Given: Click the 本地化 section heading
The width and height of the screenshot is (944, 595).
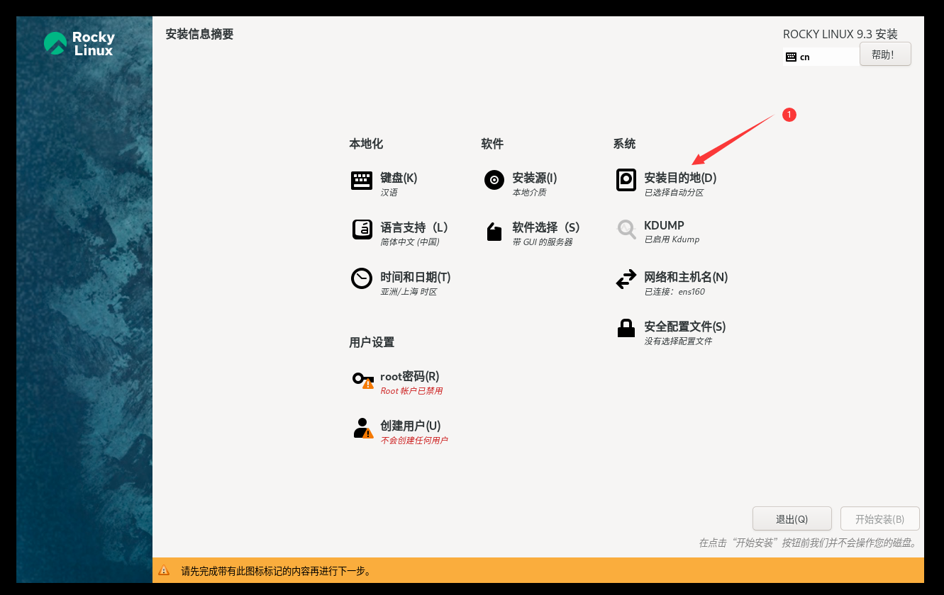Looking at the screenshot, I should (x=366, y=144).
